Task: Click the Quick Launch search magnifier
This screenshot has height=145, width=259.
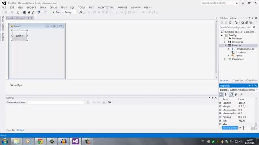Action: tap(237, 3)
